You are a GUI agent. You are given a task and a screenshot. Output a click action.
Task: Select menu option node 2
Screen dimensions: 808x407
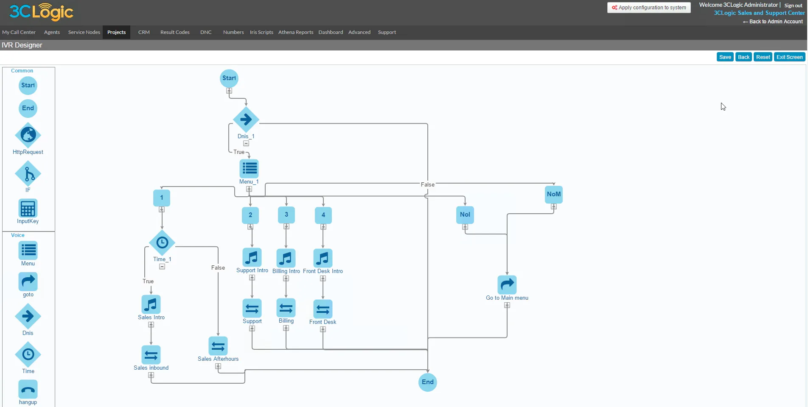coord(250,215)
